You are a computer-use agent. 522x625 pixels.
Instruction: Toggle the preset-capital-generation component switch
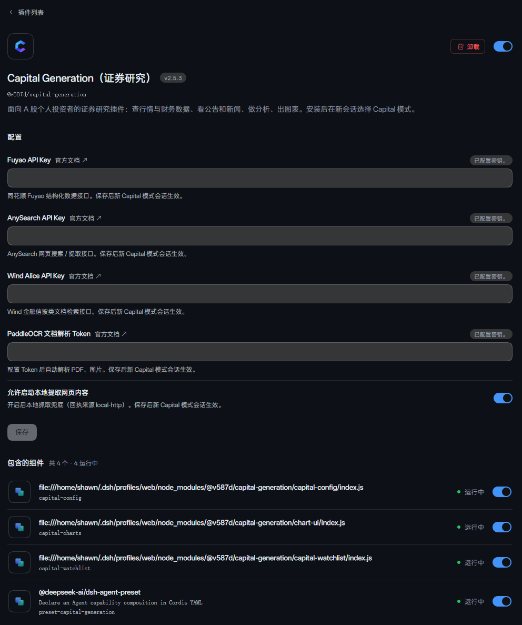pyautogui.click(x=501, y=601)
